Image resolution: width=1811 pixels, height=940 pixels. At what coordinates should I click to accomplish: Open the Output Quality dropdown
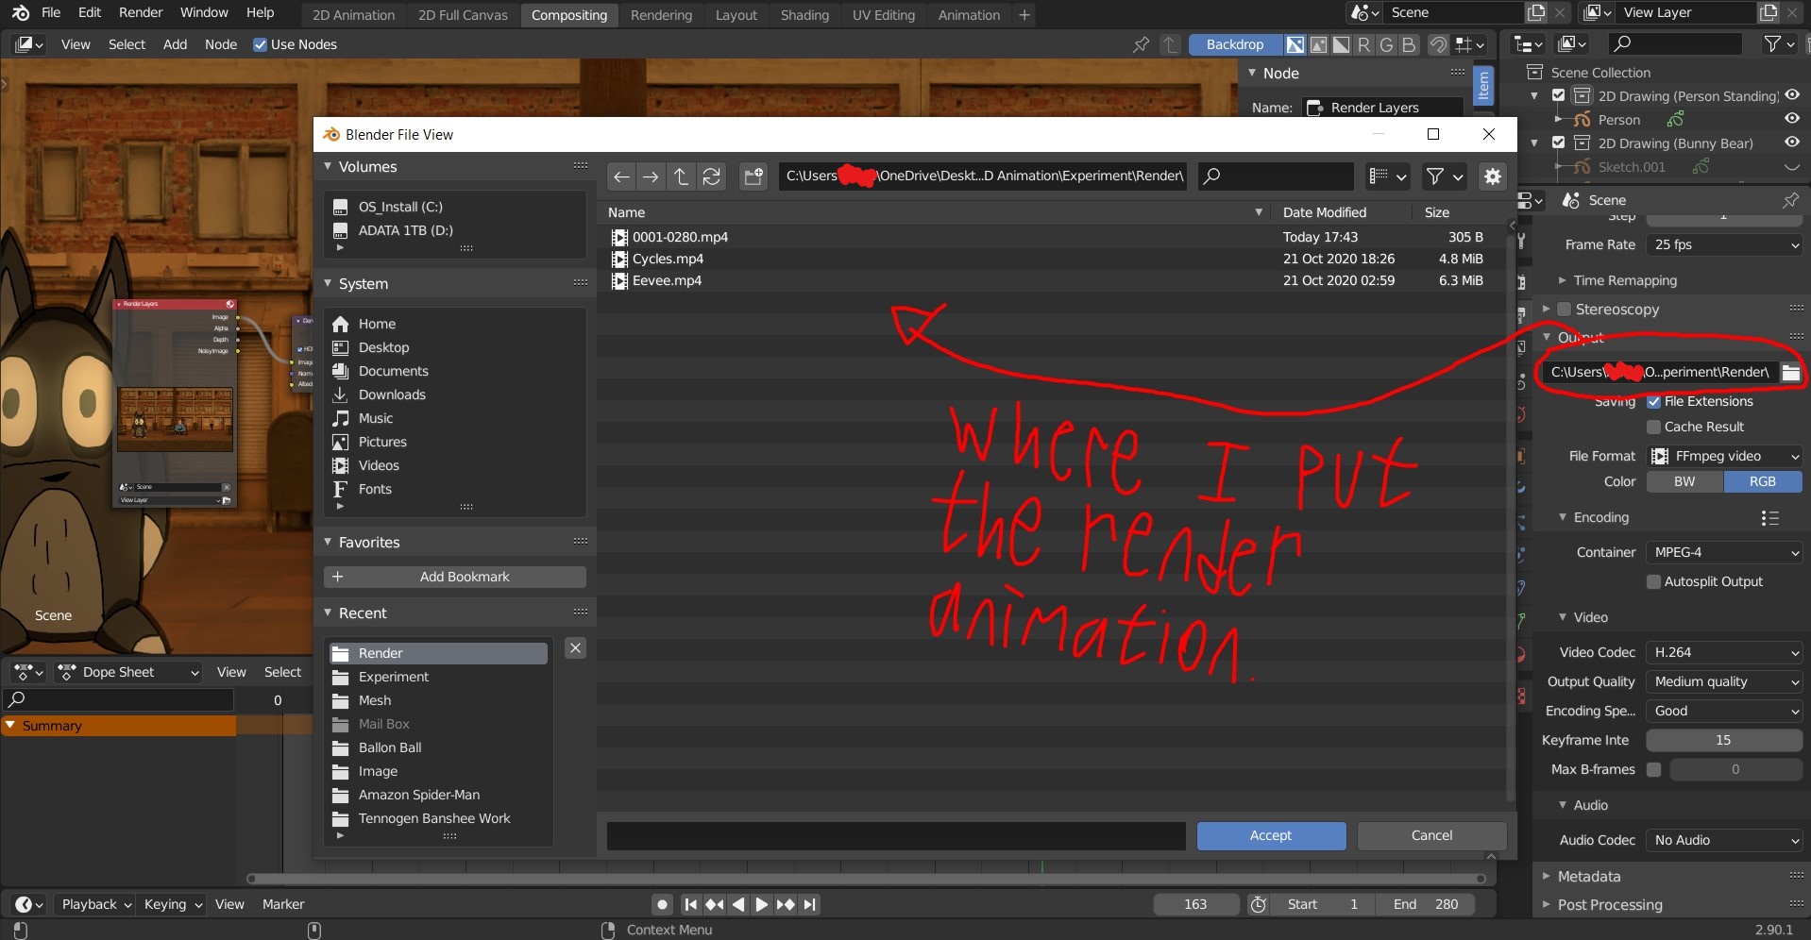click(1724, 681)
